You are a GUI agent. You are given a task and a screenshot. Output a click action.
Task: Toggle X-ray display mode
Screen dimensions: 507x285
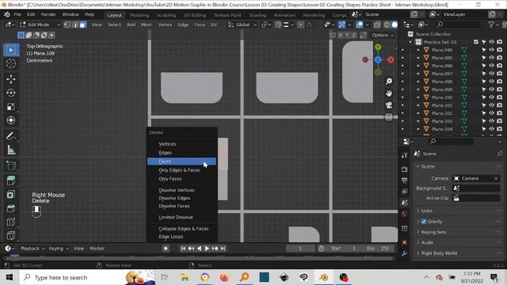click(x=377, y=25)
